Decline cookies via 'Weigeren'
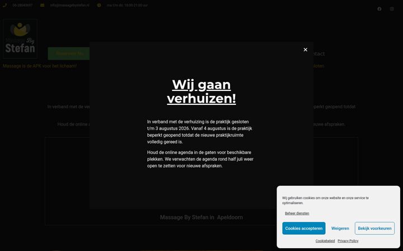The width and height of the screenshot is (403, 251). pyautogui.click(x=340, y=228)
